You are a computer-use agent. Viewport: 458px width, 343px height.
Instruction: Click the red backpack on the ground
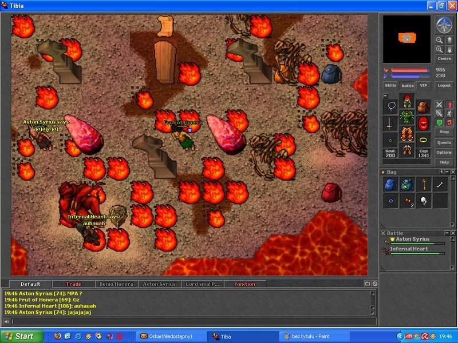tap(331, 193)
